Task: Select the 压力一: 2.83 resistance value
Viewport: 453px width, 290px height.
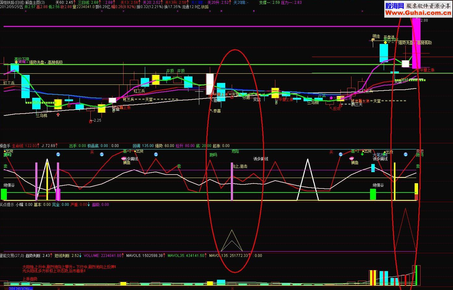Action: click(x=291, y=2)
